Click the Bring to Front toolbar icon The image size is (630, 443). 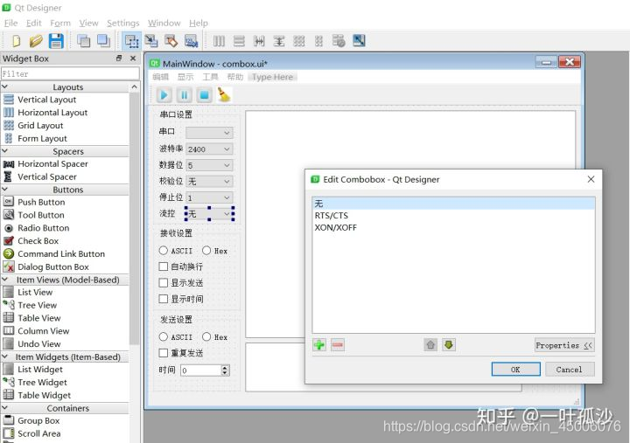click(103, 41)
